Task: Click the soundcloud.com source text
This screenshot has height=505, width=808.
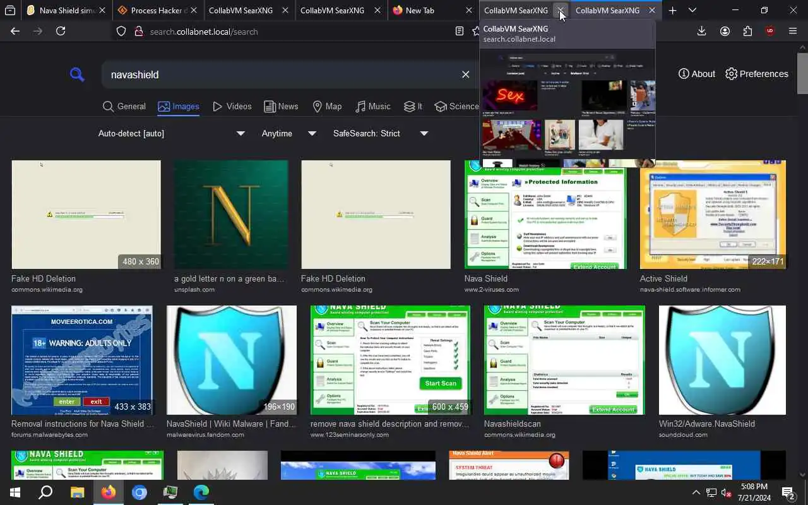Action: 684,435
